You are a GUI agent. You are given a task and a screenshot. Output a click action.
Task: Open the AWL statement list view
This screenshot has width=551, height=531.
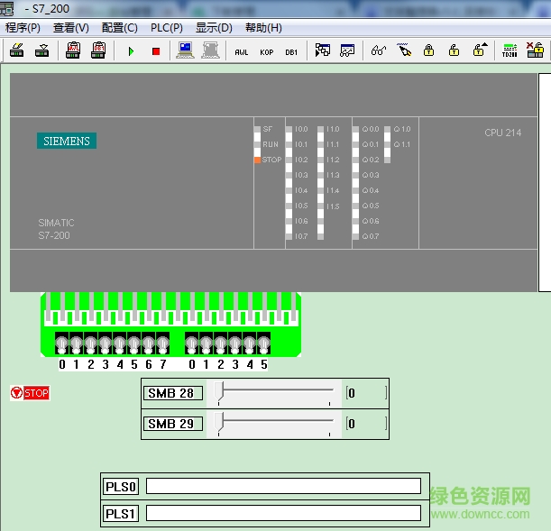click(x=241, y=51)
